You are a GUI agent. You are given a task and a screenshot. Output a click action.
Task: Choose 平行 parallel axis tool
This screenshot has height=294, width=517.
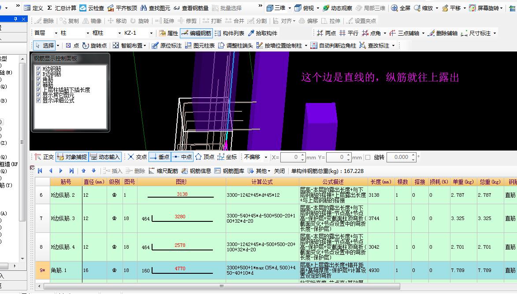click(349, 33)
